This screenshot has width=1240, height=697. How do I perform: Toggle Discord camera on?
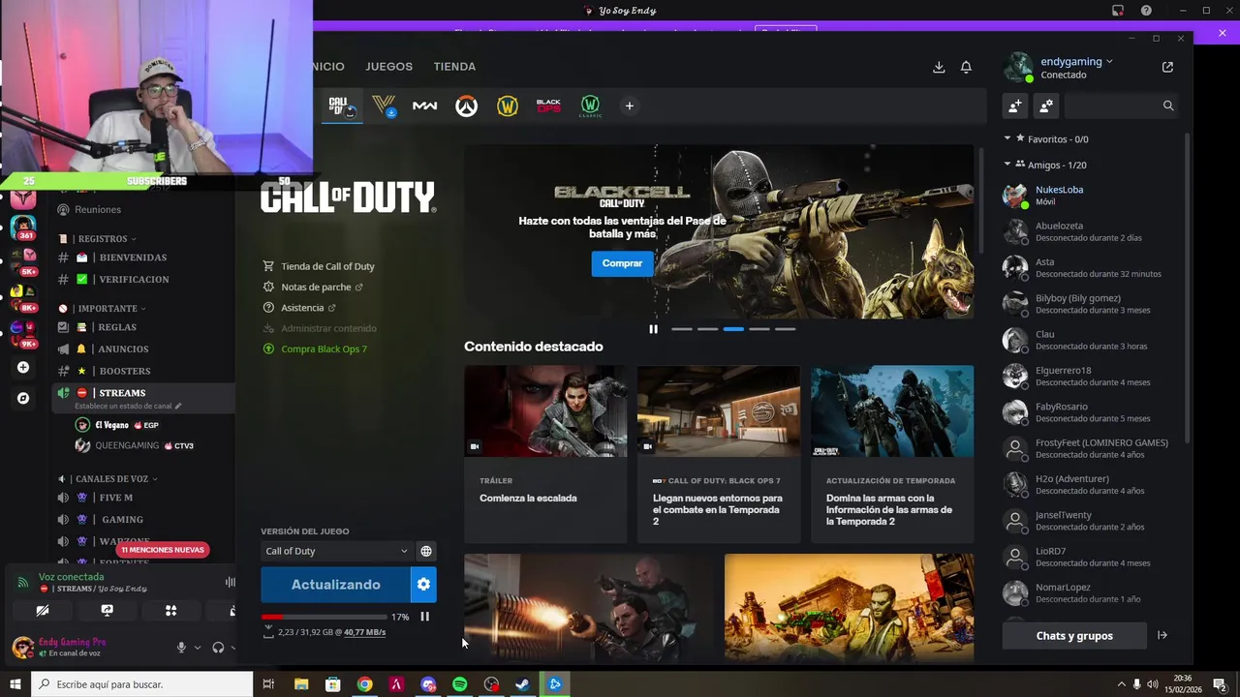click(x=42, y=610)
